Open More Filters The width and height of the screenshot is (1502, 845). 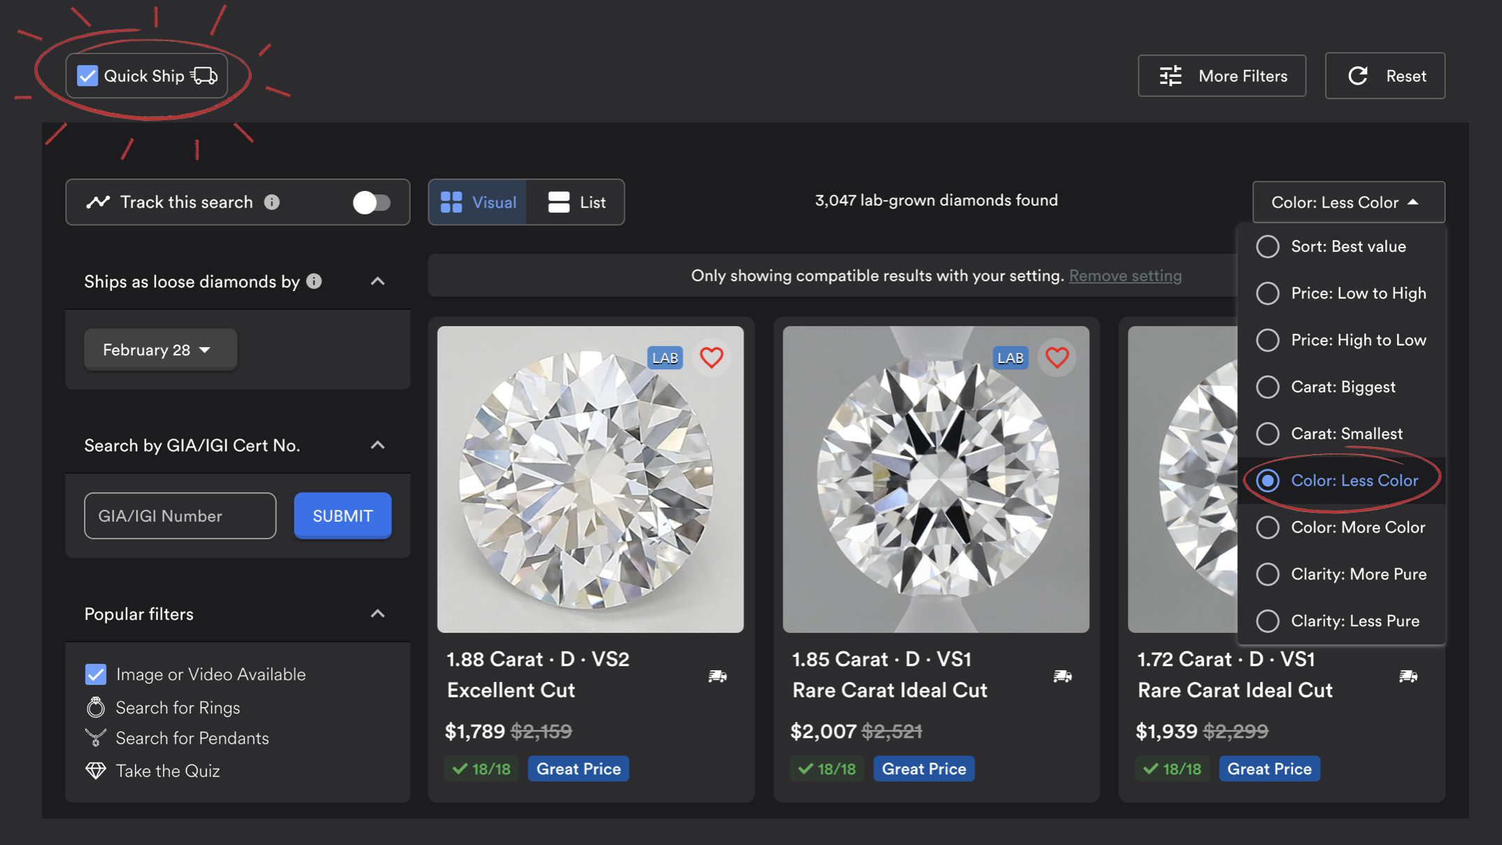click(1222, 76)
